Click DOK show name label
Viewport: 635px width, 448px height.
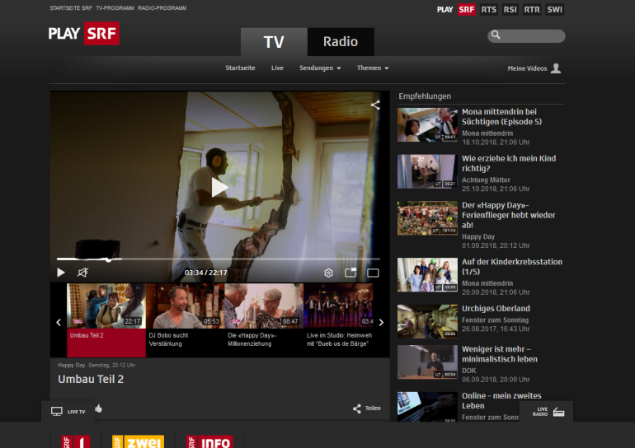click(469, 371)
